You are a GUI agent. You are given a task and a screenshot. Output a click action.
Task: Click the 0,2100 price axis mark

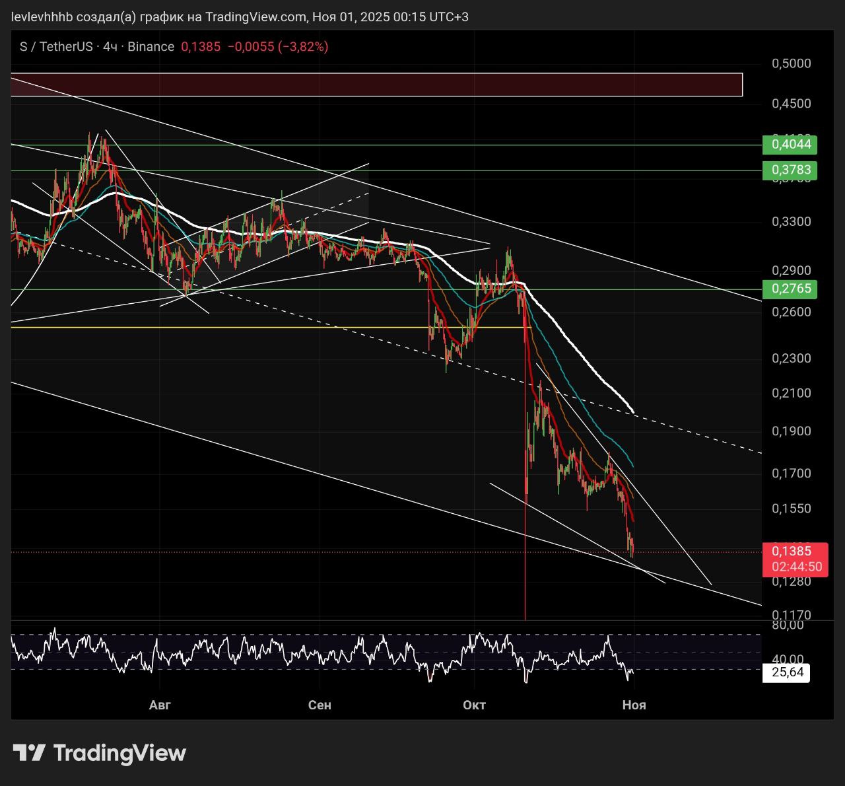791,393
